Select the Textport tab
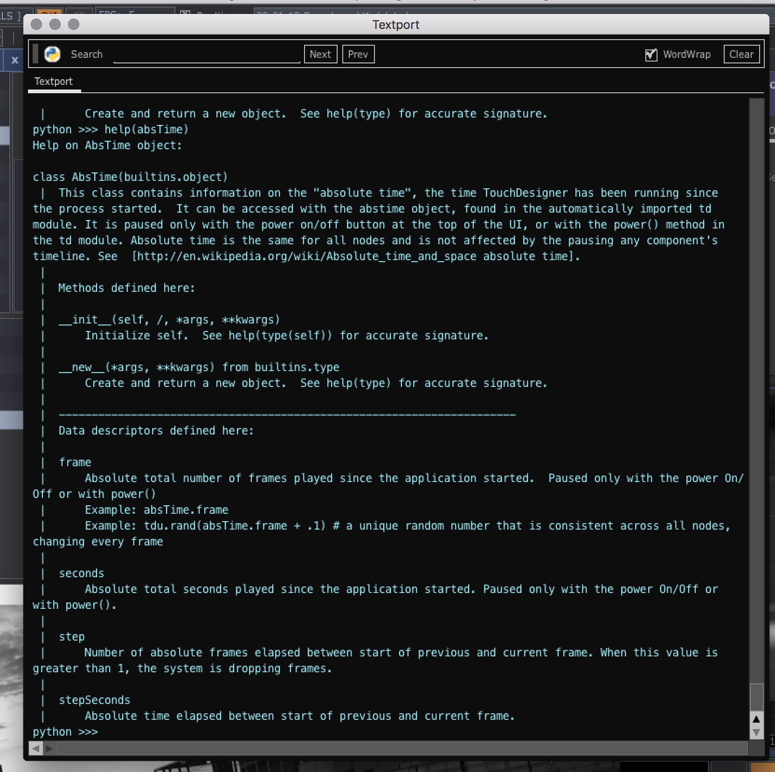The image size is (775, 772). [x=53, y=81]
